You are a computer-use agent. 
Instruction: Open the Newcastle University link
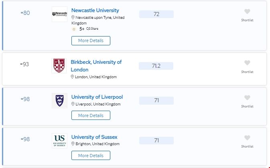[95, 10]
